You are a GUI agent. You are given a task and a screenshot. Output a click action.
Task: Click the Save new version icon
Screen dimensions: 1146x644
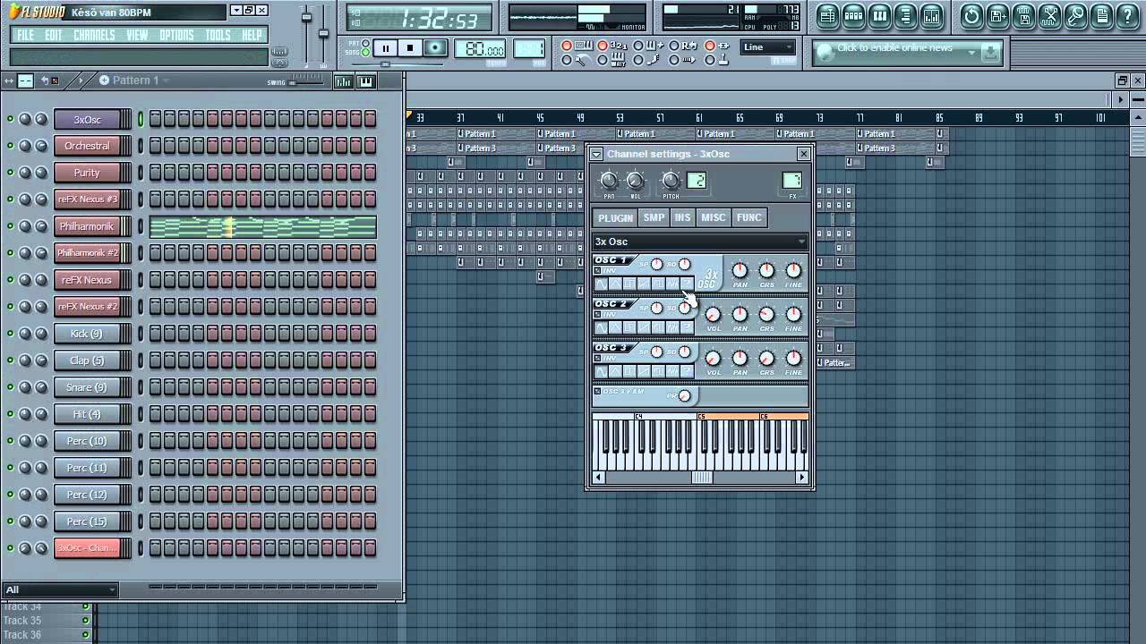coord(997,15)
